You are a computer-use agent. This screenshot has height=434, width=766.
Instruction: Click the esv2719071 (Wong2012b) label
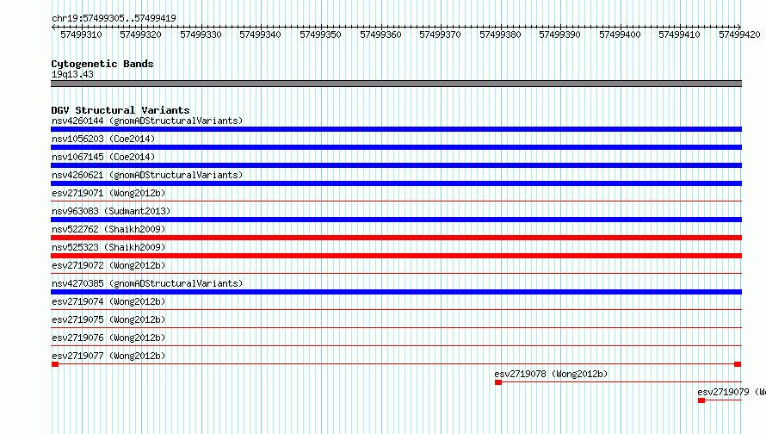pos(108,193)
